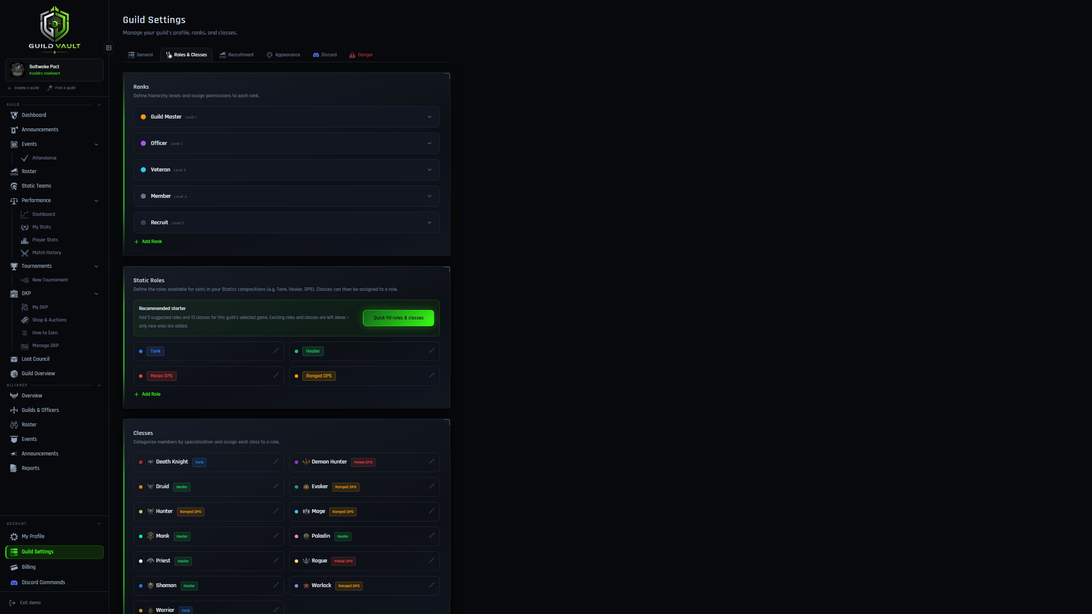
Task: Collapse the Tournaments submenu
Action: 96,266
